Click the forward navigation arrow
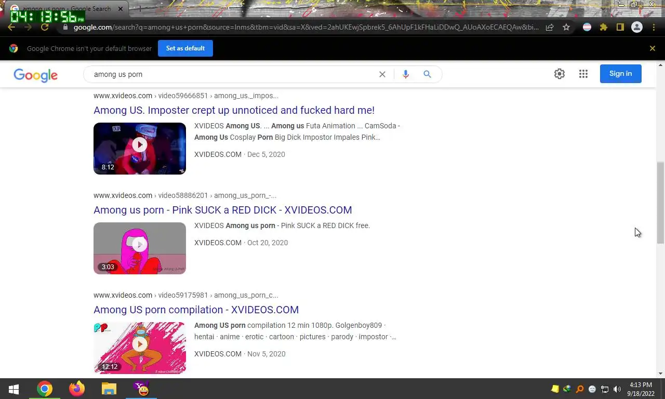Image resolution: width=665 pixels, height=399 pixels. 28,28
